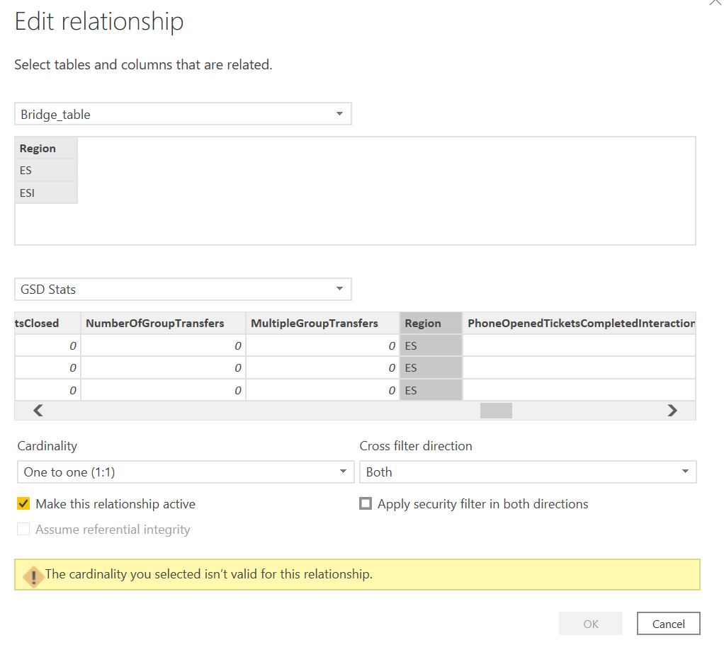Toggle Assume referential integrity checkbox
The image size is (724, 657).
(x=23, y=529)
